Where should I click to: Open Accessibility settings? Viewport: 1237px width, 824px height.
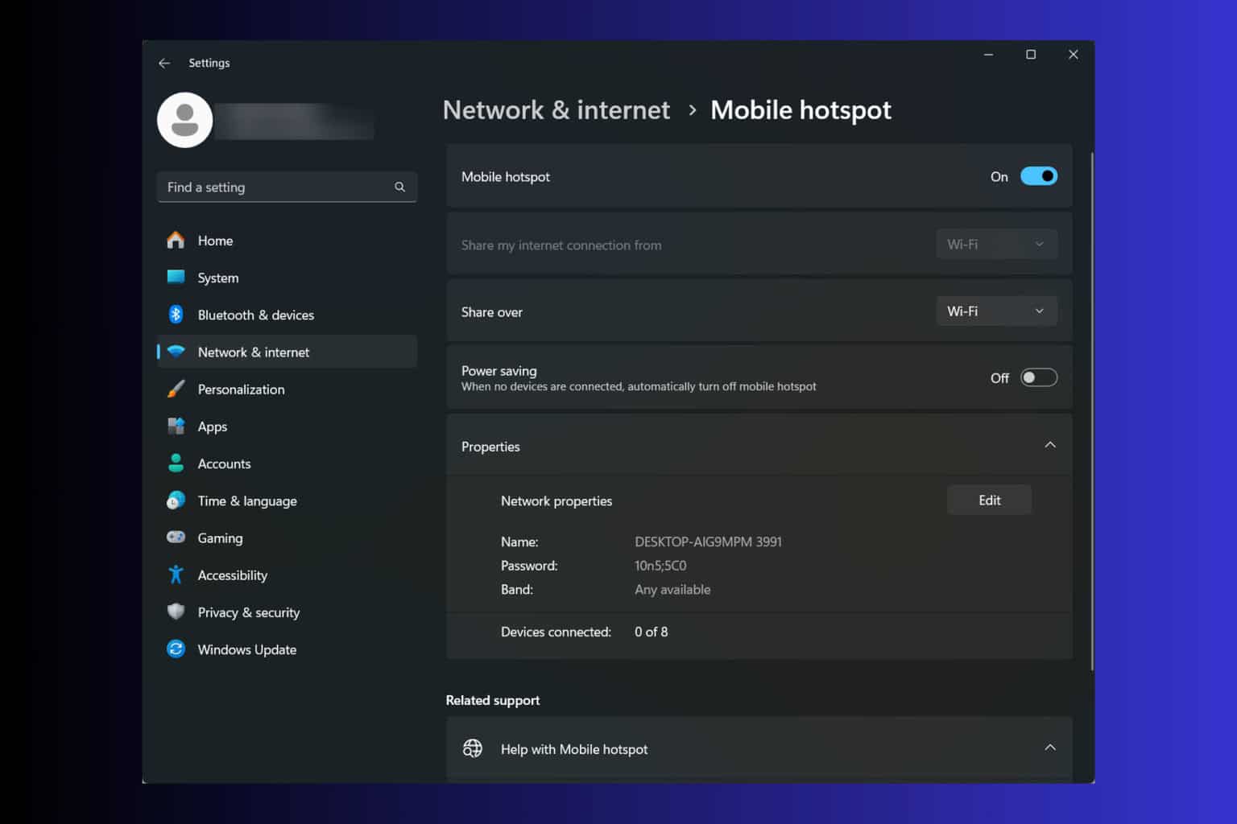(288, 575)
